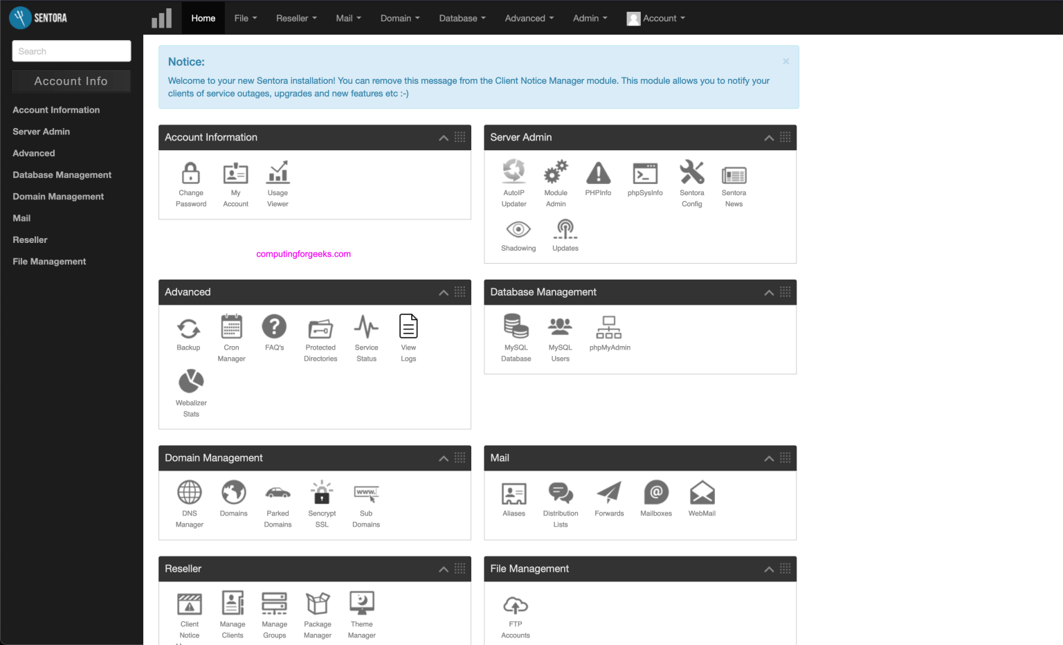
Task: Switch to the Home tab
Action: (x=203, y=18)
